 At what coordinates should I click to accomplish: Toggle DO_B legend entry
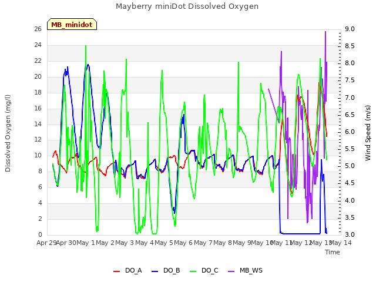coord(166,270)
